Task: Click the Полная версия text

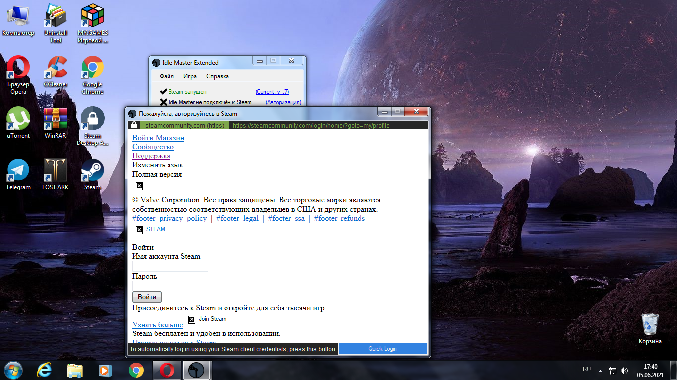Action: click(157, 174)
